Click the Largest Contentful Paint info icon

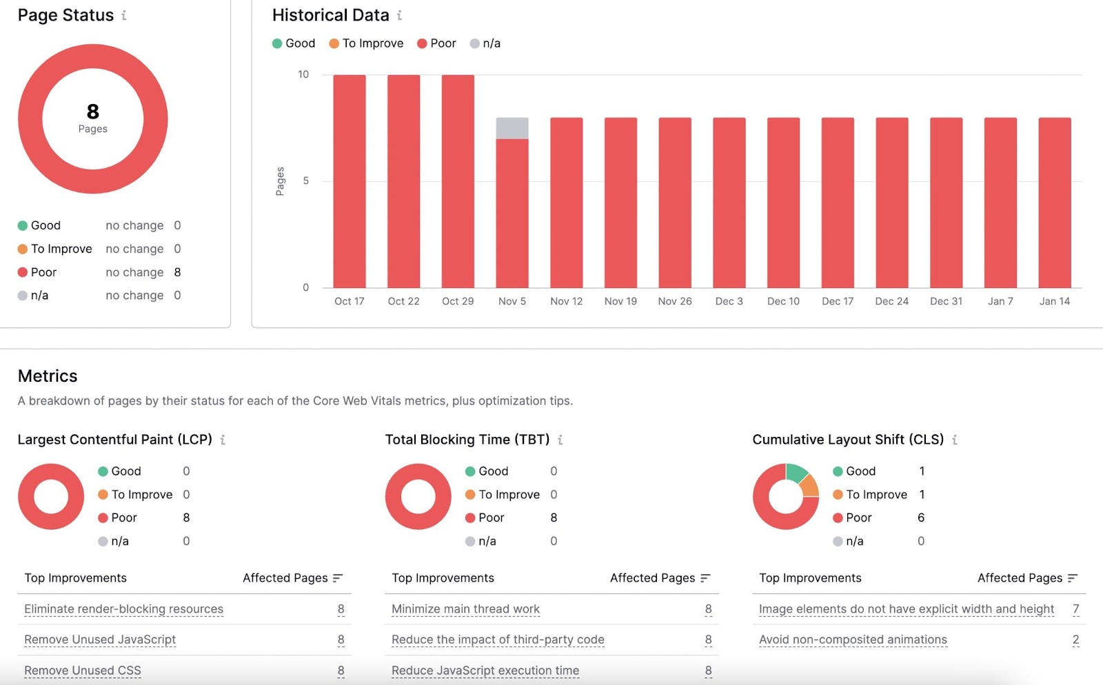click(x=222, y=440)
